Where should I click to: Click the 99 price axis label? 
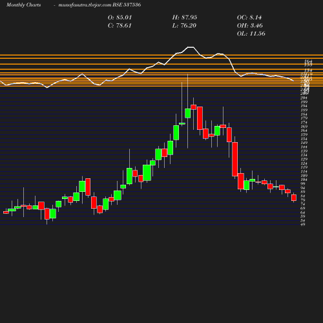(x=303, y=183)
